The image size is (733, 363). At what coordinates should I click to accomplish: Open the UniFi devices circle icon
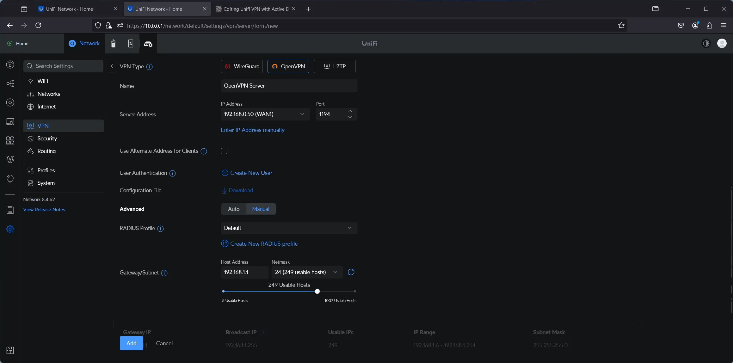(x=10, y=102)
